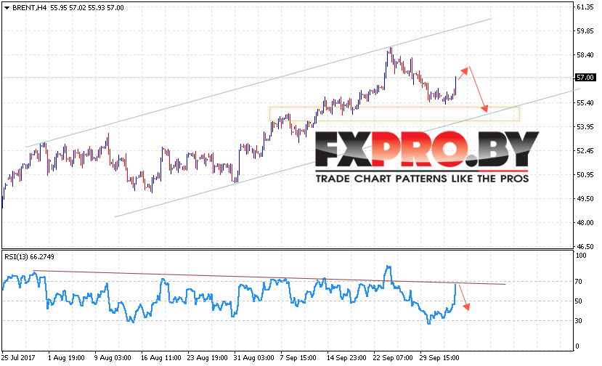The height and width of the screenshot is (366, 602).
Task: Select the 14 Sep 23:00 time label
Action: coord(346,357)
